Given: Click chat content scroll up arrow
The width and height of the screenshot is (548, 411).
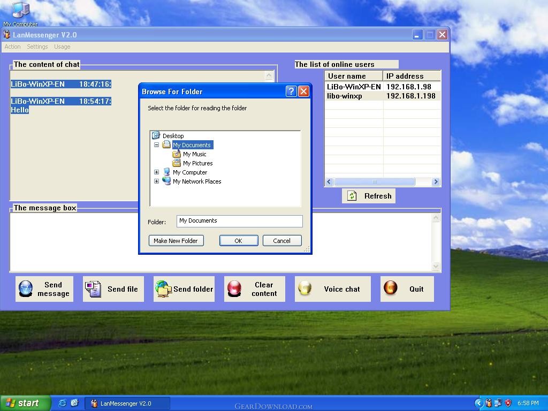Looking at the screenshot, I should pos(269,75).
